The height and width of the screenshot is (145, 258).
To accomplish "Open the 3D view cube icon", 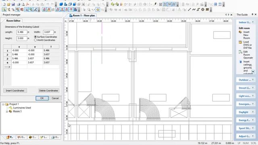I will 61,4.
